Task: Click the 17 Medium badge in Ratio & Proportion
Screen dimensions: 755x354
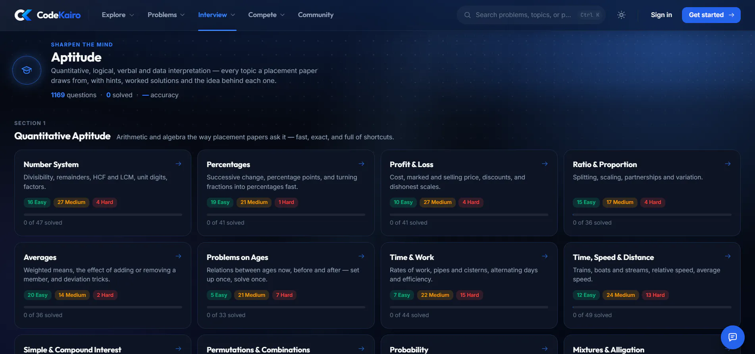Action: pyautogui.click(x=620, y=202)
